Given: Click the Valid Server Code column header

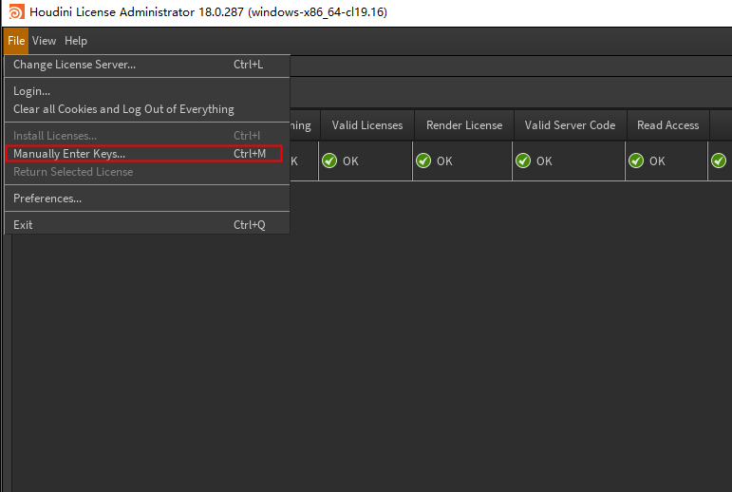Looking at the screenshot, I should pos(570,125).
